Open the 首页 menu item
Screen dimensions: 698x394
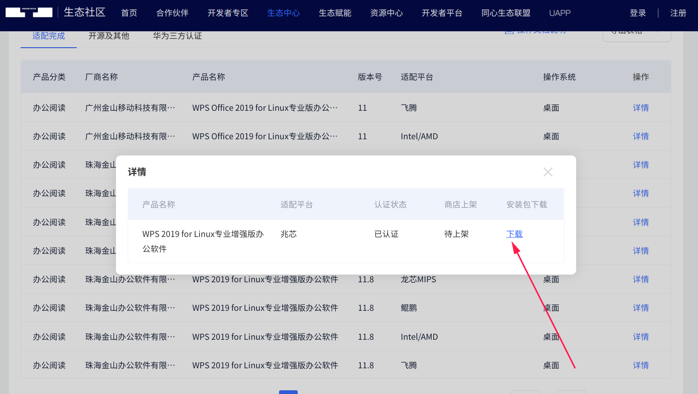129,13
